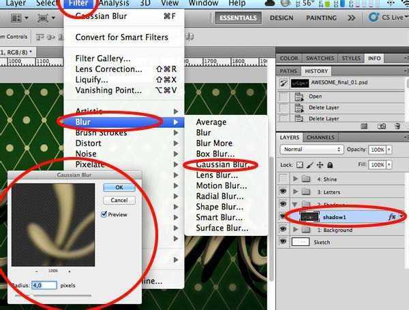Zoom out the preview with the minus button
Screen dimensions: 409x310
pos(37,271)
